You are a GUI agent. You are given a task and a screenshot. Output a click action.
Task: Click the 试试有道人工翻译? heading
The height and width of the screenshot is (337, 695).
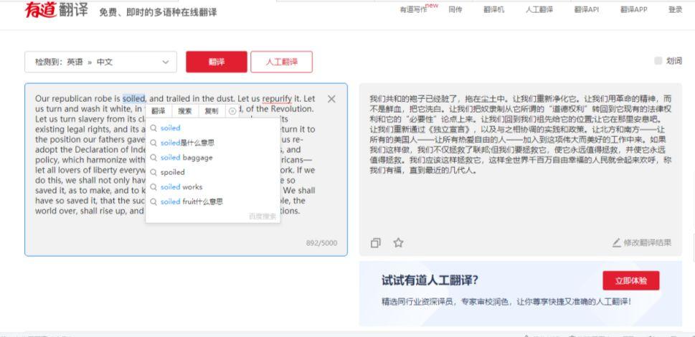click(x=430, y=280)
